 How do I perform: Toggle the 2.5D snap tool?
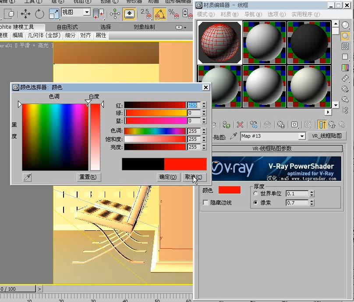[146, 14]
